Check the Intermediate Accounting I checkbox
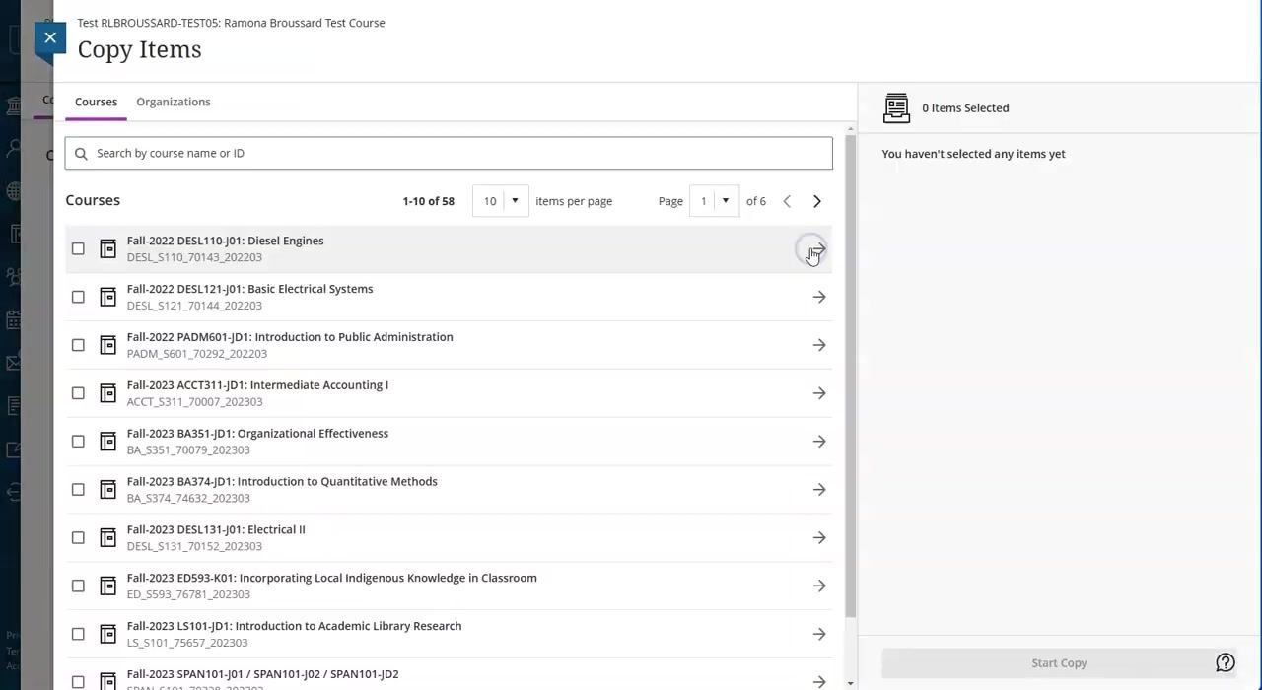 click(x=78, y=393)
